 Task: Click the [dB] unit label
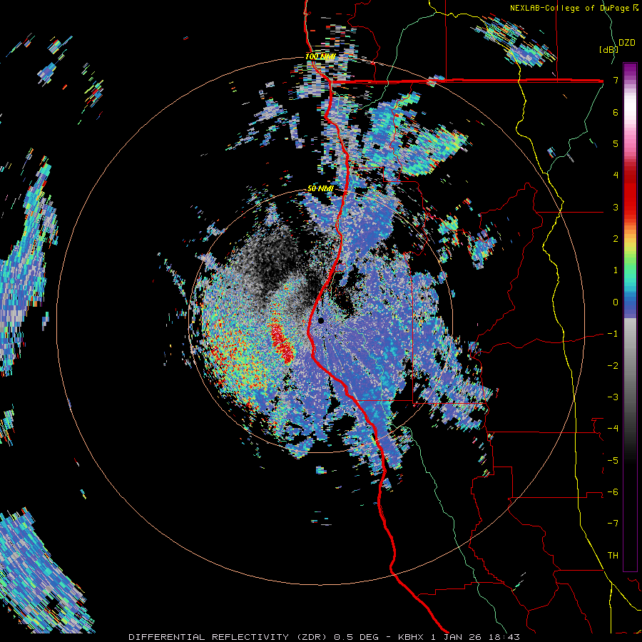coord(608,49)
